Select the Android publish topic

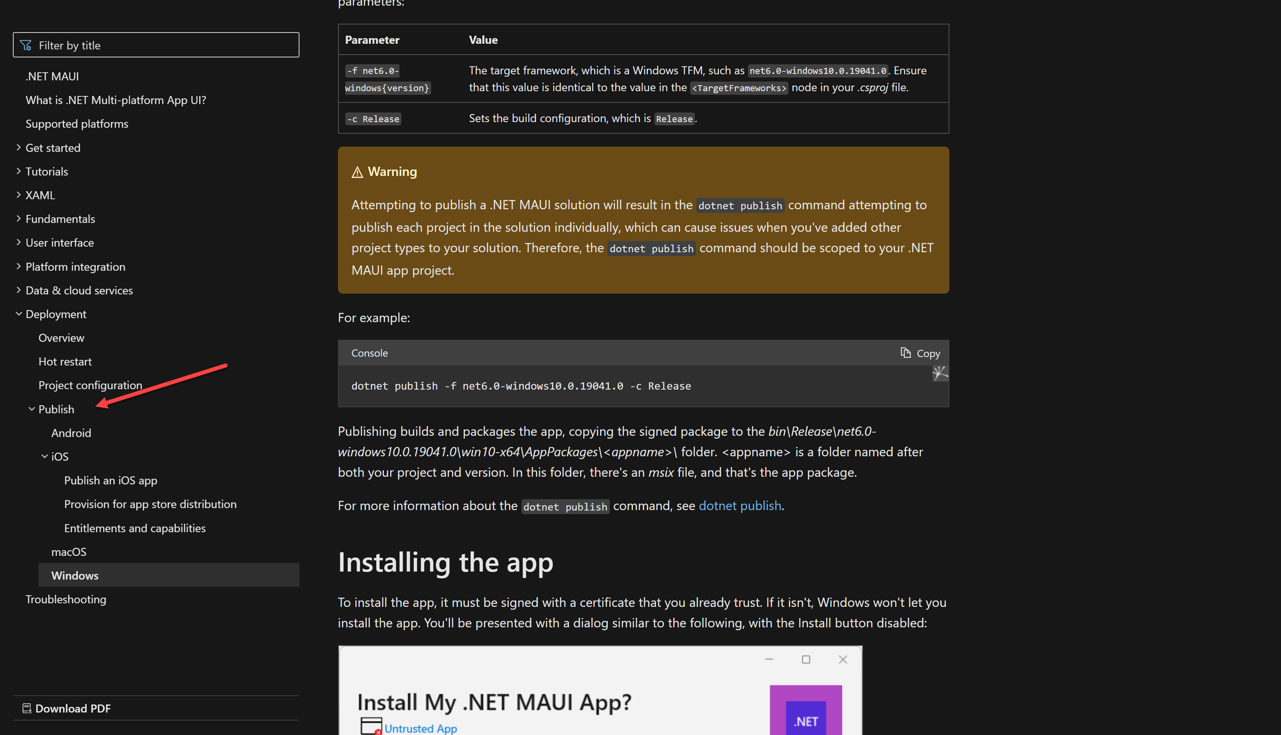click(x=71, y=433)
